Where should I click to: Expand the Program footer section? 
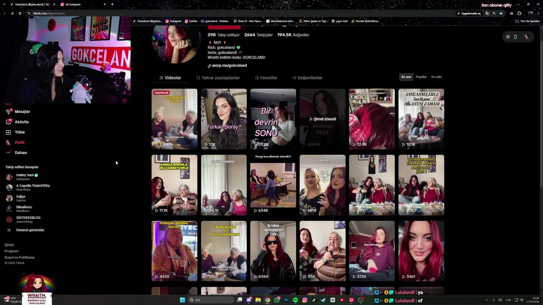click(11, 251)
